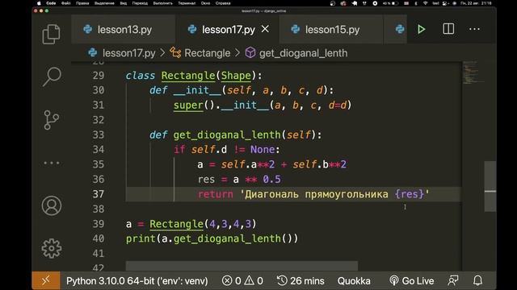Close the lesson17.py tab
The height and width of the screenshot is (290, 517).
pyautogui.click(x=265, y=29)
